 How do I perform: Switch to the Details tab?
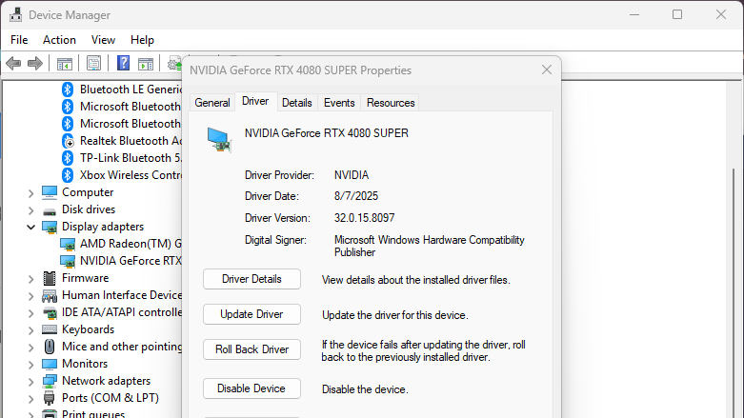click(x=296, y=103)
